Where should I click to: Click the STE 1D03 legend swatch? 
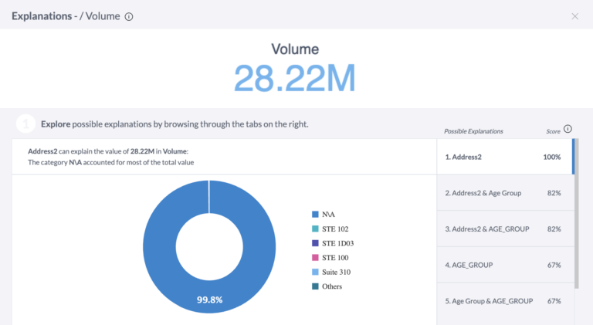pos(314,243)
